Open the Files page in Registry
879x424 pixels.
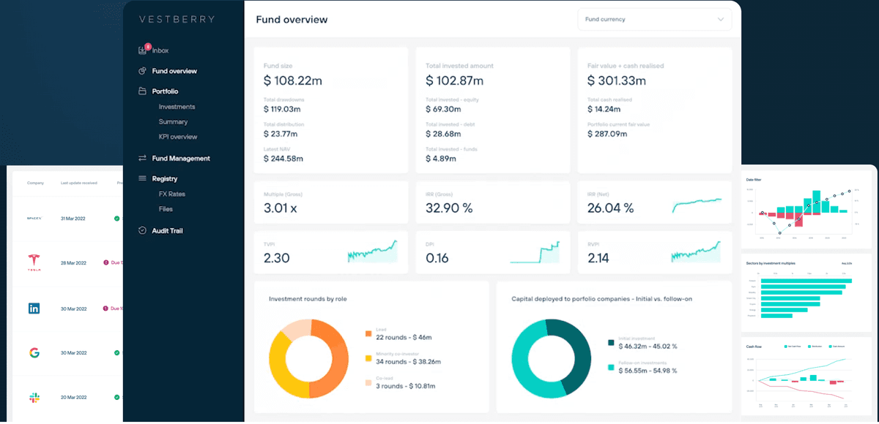pyautogui.click(x=166, y=209)
